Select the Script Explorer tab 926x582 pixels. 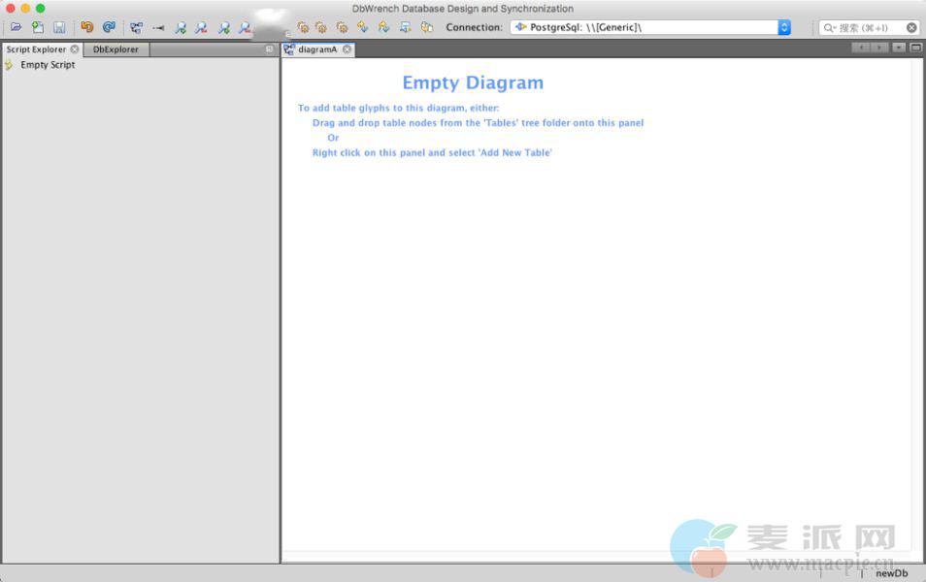36,49
